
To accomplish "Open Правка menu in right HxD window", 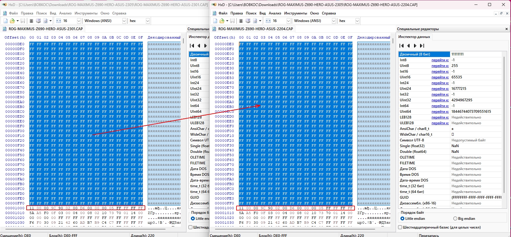I will click(x=236, y=13).
